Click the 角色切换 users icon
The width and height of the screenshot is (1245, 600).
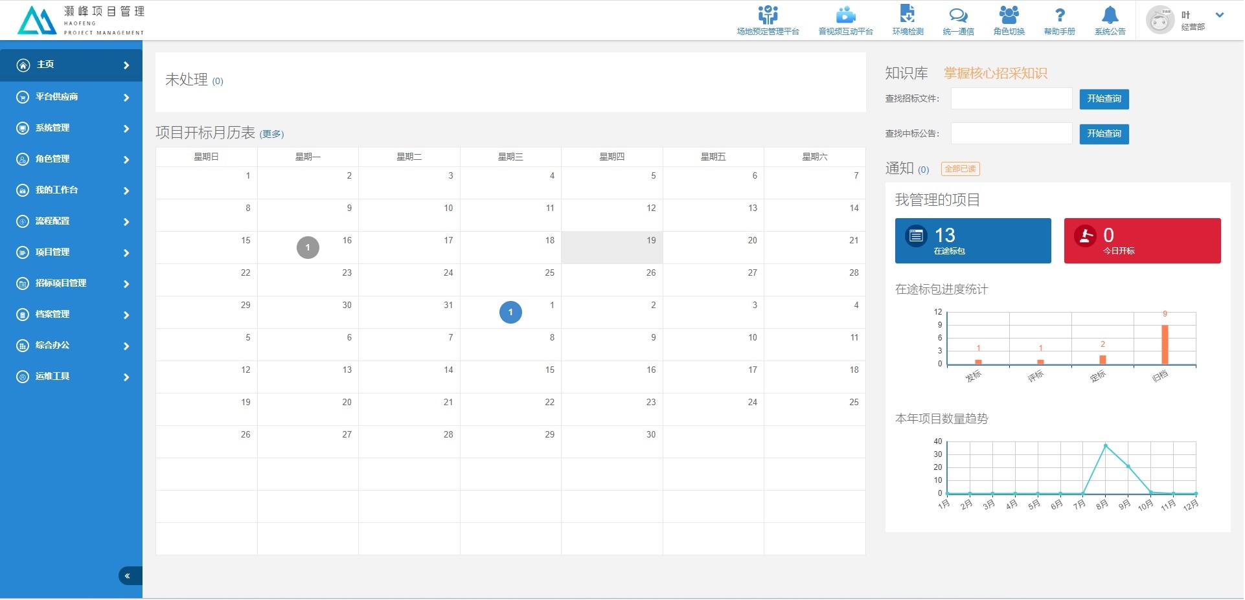[1009, 16]
